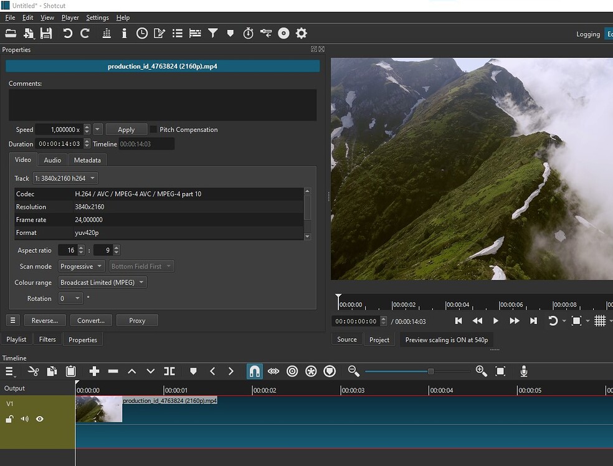Click the Proxy button
This screenshot has height=466, width=613.
point(137,320)
